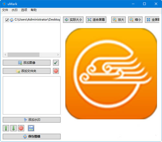Maximize the uMark window

(x=145, y=4)
